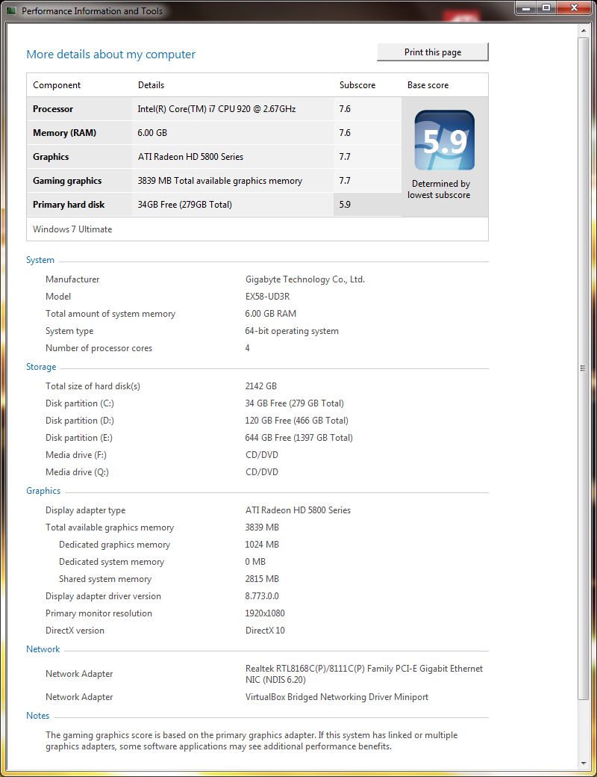The width and height of the screenshot is (597, 777).
Task: Select the Memory (RAM) row label
Action: coord(64,133)
